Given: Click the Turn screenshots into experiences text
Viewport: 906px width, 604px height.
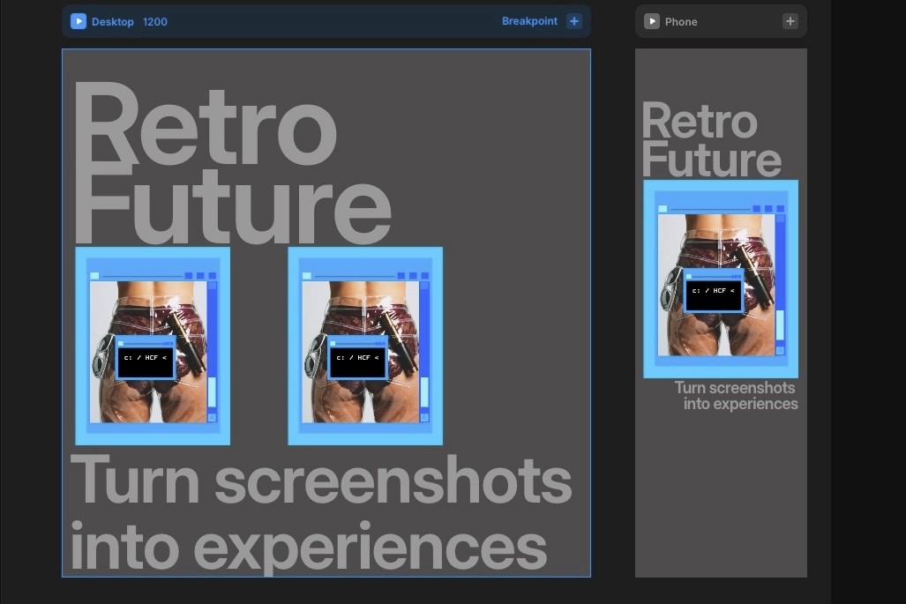Looking at the screenshot, I should point(321,510).
